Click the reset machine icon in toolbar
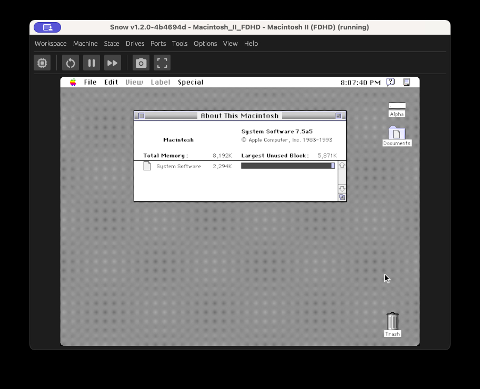This screenshot has width=480, height=389. click(x=71, y=63)
